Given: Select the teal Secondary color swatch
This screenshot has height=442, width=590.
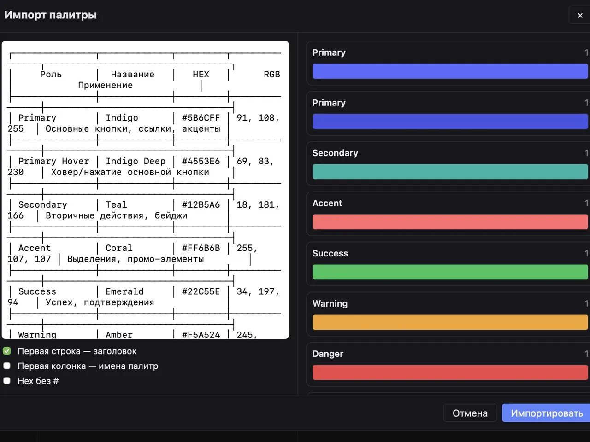Looking at the screenshot, I should click(x=450, y=172).
